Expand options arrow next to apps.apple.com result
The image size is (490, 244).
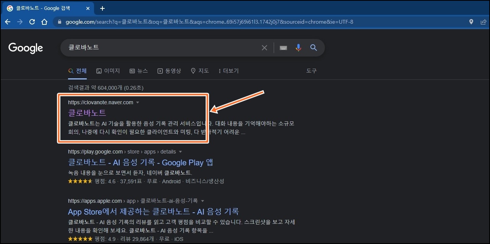tap(203, 201)
